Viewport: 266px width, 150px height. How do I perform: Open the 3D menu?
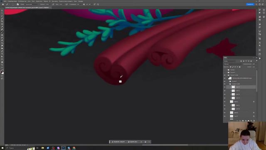(50, 1)
